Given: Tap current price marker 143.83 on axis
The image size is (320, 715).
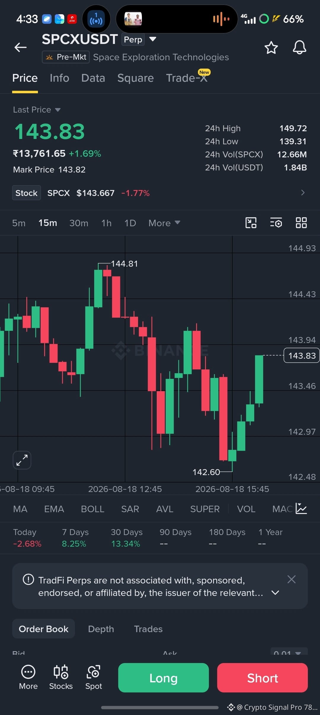Looking at the screenshot, I should coord(302,355).
